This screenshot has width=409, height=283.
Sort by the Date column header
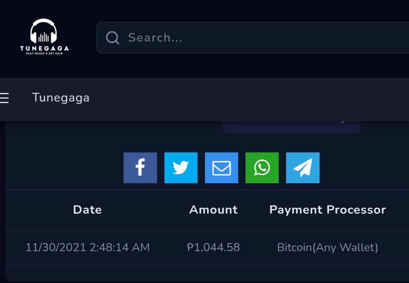87,210
